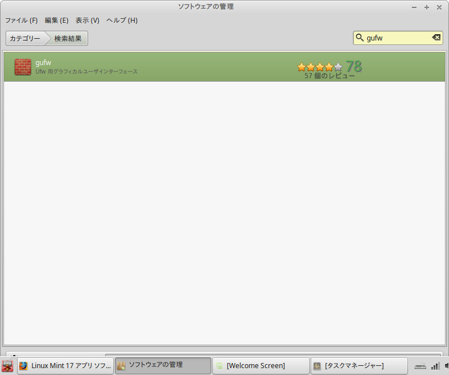Click the keyboard tray icon
Image resolution: width=449 pixels, height=375 pixels.
coord(420,366)
